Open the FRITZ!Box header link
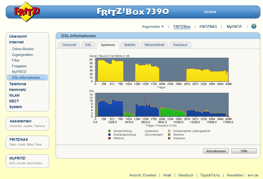The height and width of the screenshot is (179, 263). tap(182, 27)
